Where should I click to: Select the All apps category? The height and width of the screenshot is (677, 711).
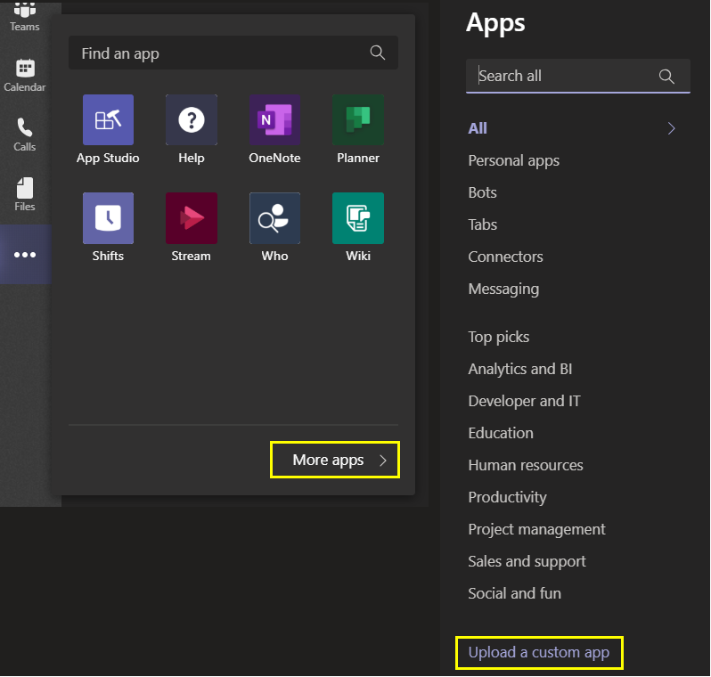(478, 129)
